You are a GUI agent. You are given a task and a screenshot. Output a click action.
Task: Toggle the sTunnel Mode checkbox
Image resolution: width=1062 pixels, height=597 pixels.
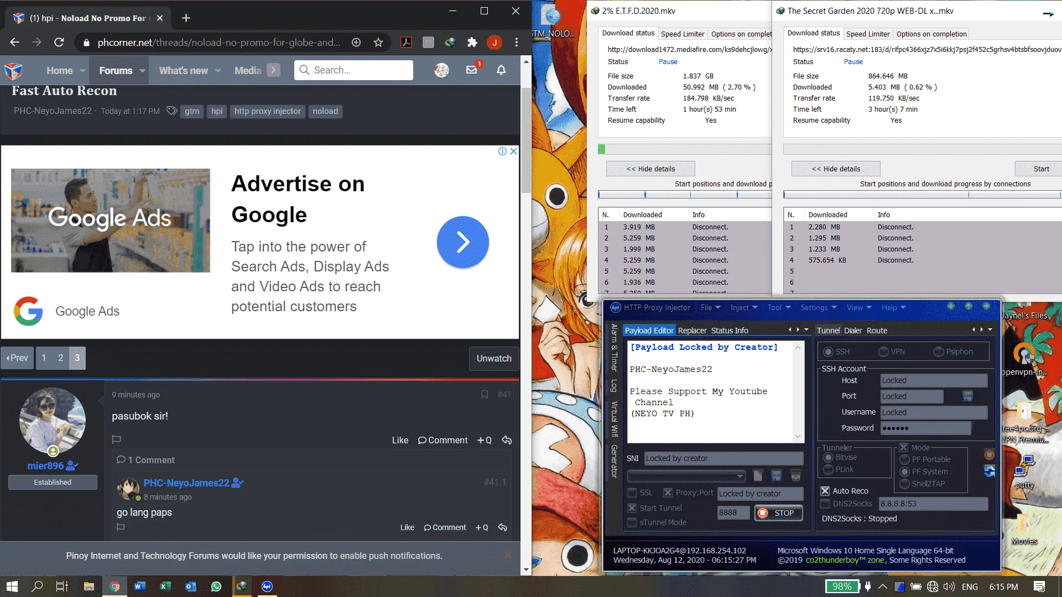pos(632,522)
